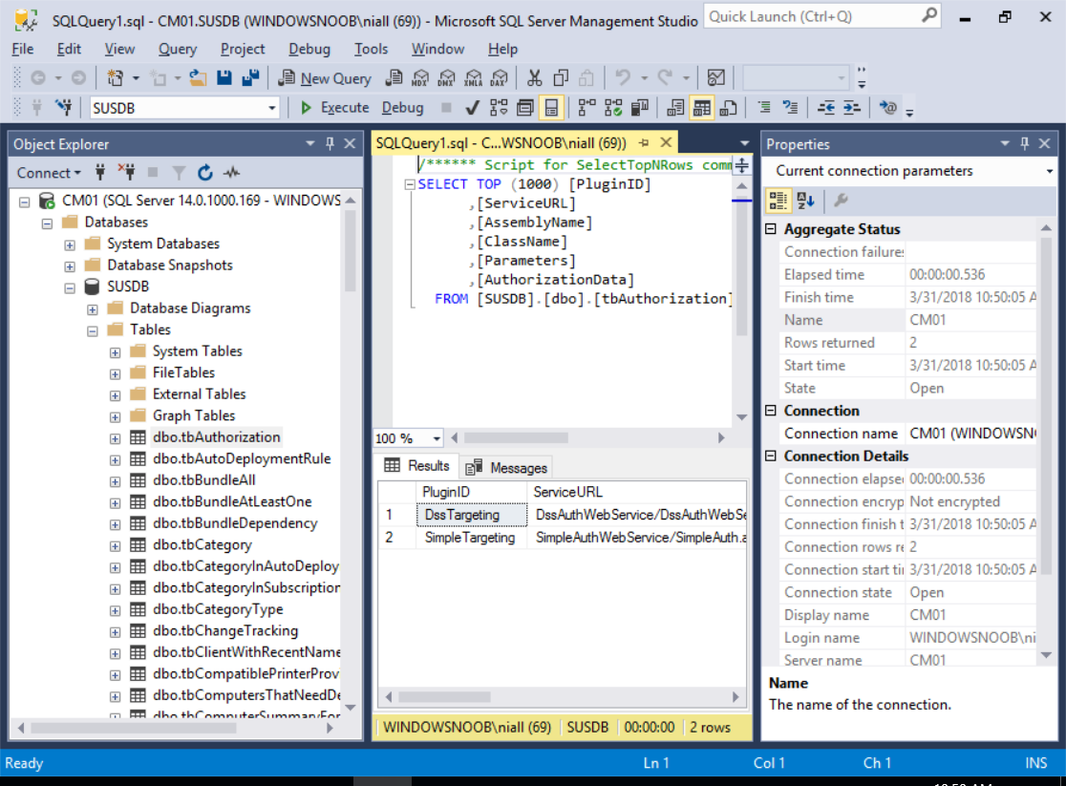Click the Quick Launch search field
Screen dimensions: 1066x786
pos(821,16)
